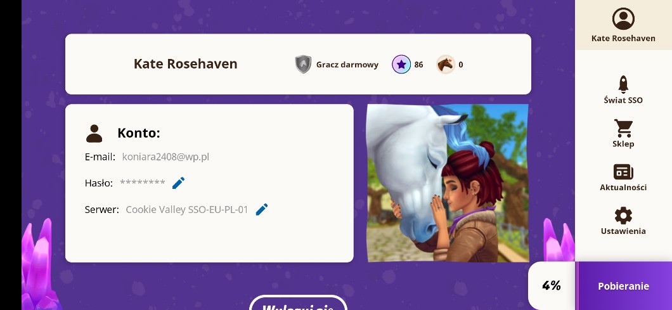This screenshot has height=310, width=672.
Task: Select the Aktualności menu label
Action: pyautogui.click(x=623, y=188)
